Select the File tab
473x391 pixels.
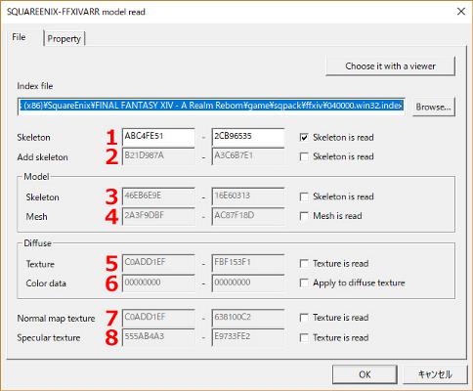(x=19, y=37)
